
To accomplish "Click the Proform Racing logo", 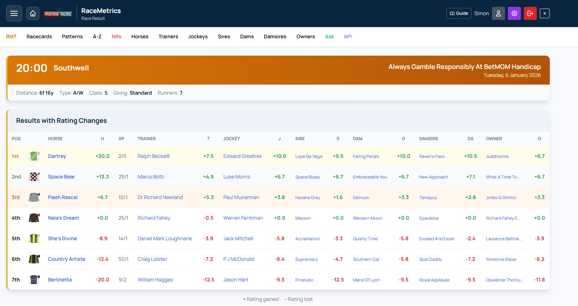I will pos(58,14).
